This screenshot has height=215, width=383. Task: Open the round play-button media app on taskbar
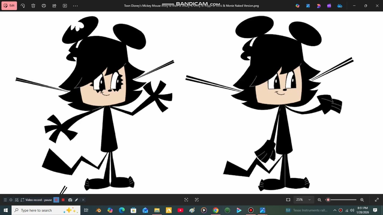(204, 210)
